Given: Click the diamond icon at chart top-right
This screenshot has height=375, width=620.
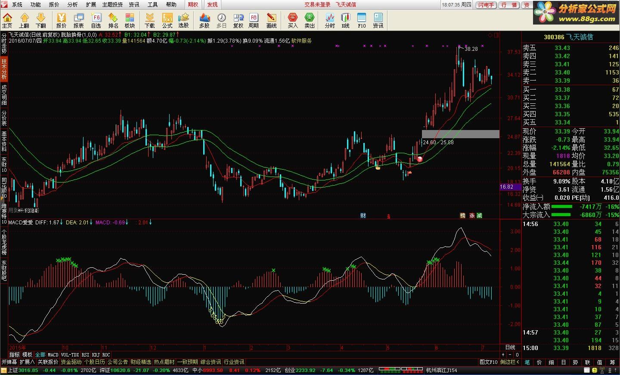Looking at the screenshot, I should [x=490, y=35].
